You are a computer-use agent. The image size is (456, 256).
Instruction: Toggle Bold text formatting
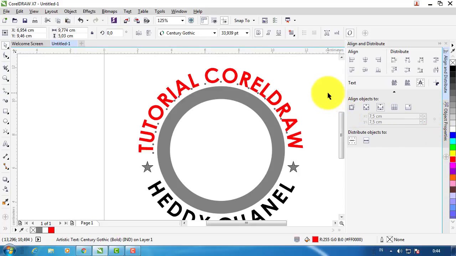click(x=259, y=33)
